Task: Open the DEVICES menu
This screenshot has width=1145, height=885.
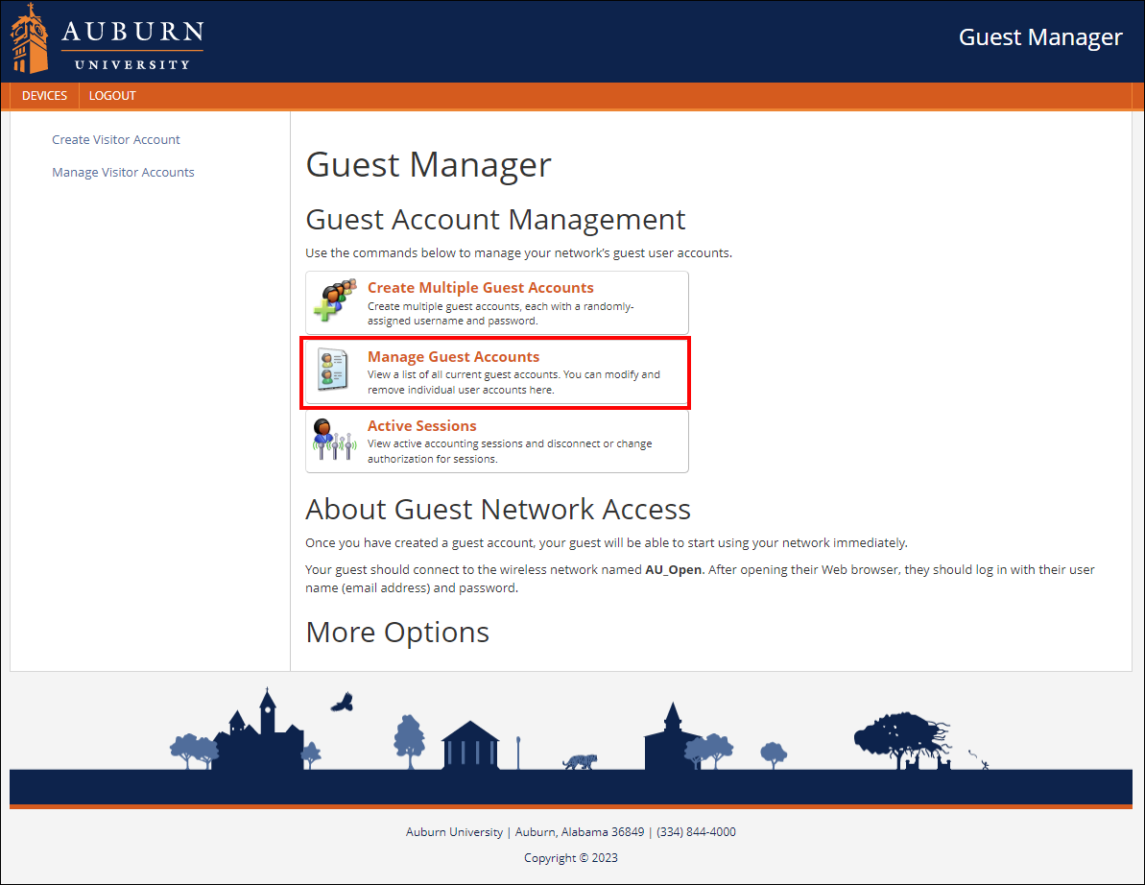Action: pos(44,96)
